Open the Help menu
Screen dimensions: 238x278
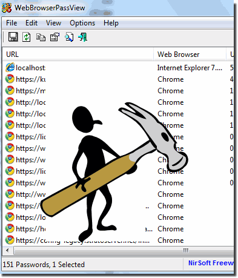point(111,23)
